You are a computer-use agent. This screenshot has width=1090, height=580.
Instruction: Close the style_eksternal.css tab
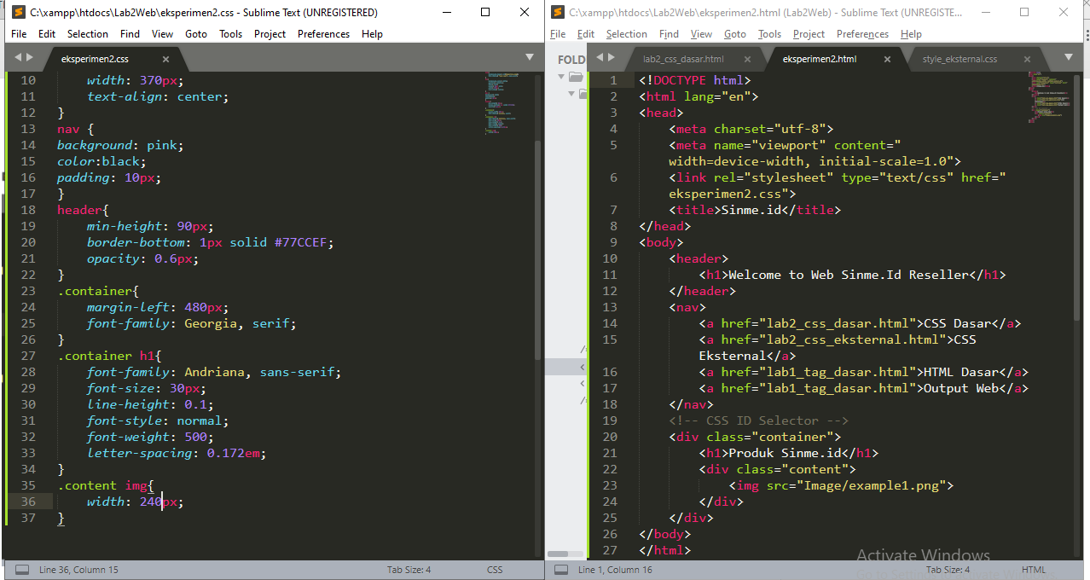click(x=1027, y=59)
